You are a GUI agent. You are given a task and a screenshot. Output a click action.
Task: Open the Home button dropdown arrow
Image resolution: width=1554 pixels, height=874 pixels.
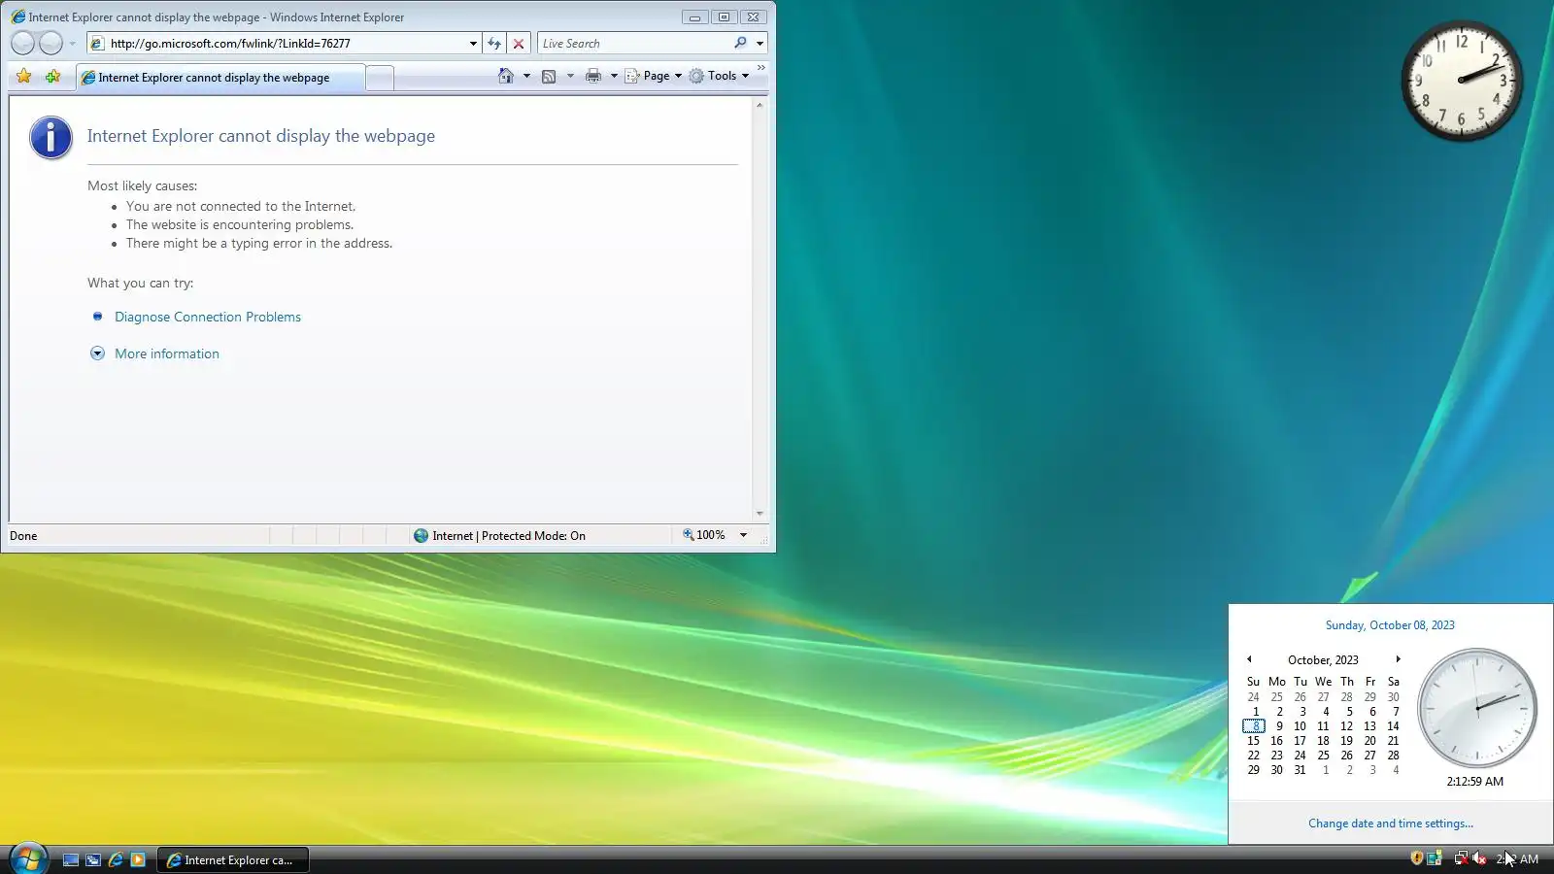tap(526, 76)
